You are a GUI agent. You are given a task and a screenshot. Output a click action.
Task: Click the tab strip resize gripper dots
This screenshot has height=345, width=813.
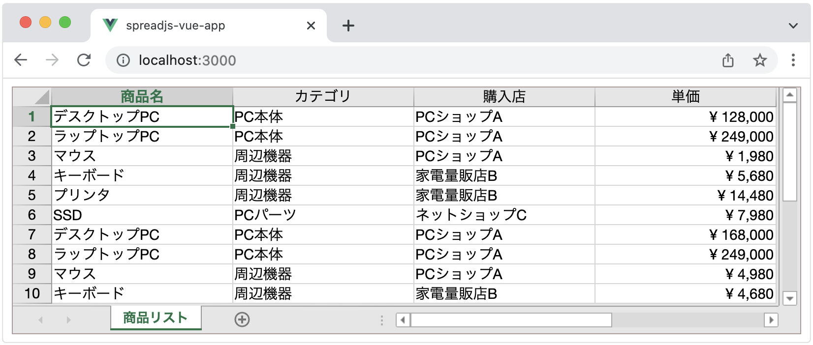pos(382,320)
